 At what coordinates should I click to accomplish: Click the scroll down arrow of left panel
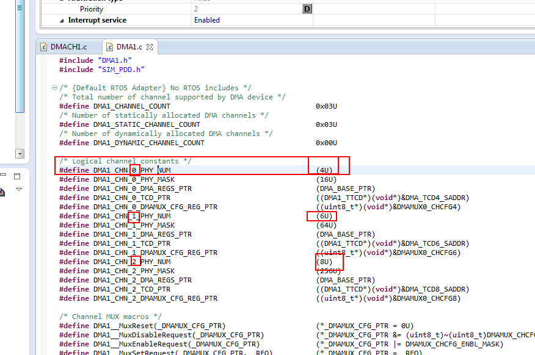20,154
